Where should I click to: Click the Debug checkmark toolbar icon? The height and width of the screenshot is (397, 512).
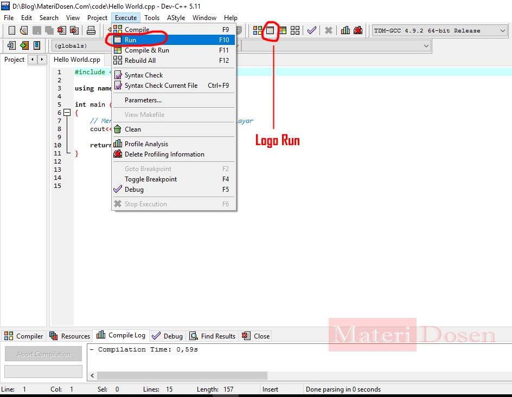pos(312,30)
